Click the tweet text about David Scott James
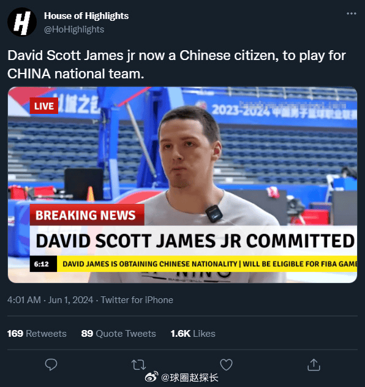 (x=176, y=64)
